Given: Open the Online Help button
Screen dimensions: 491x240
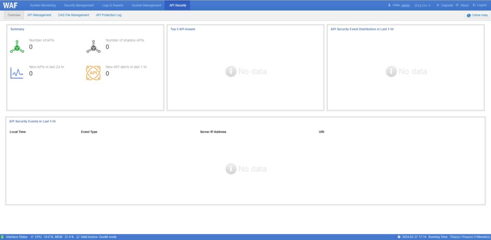Looking at the screenshot, I should coord(477,15).
